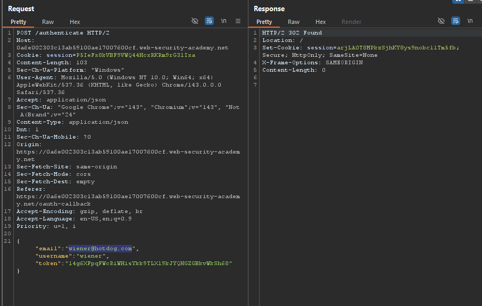Click the Sec-Ch-Ua-Platform: "Windows" header
The height and width of the screenshot is (306, 482).
pyautogui.click(x=70, y=70)
